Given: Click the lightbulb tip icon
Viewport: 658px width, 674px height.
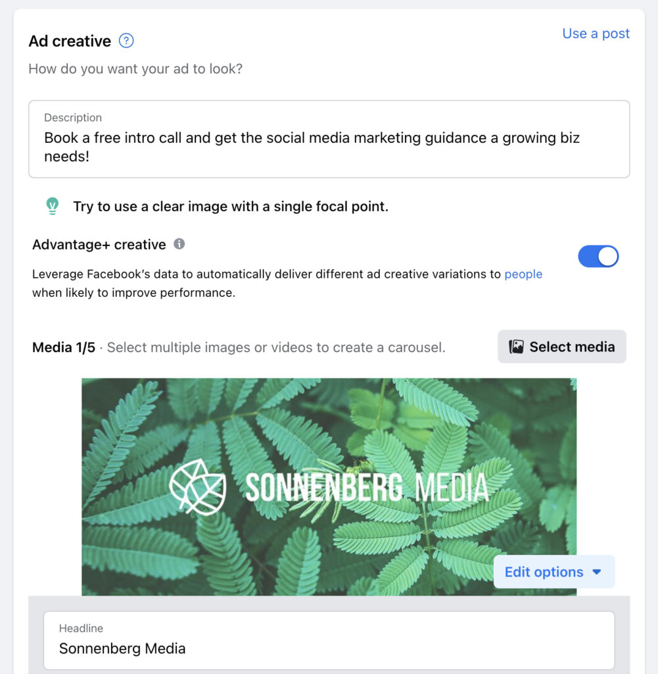Looking at the screenshot, I should 53,205.
